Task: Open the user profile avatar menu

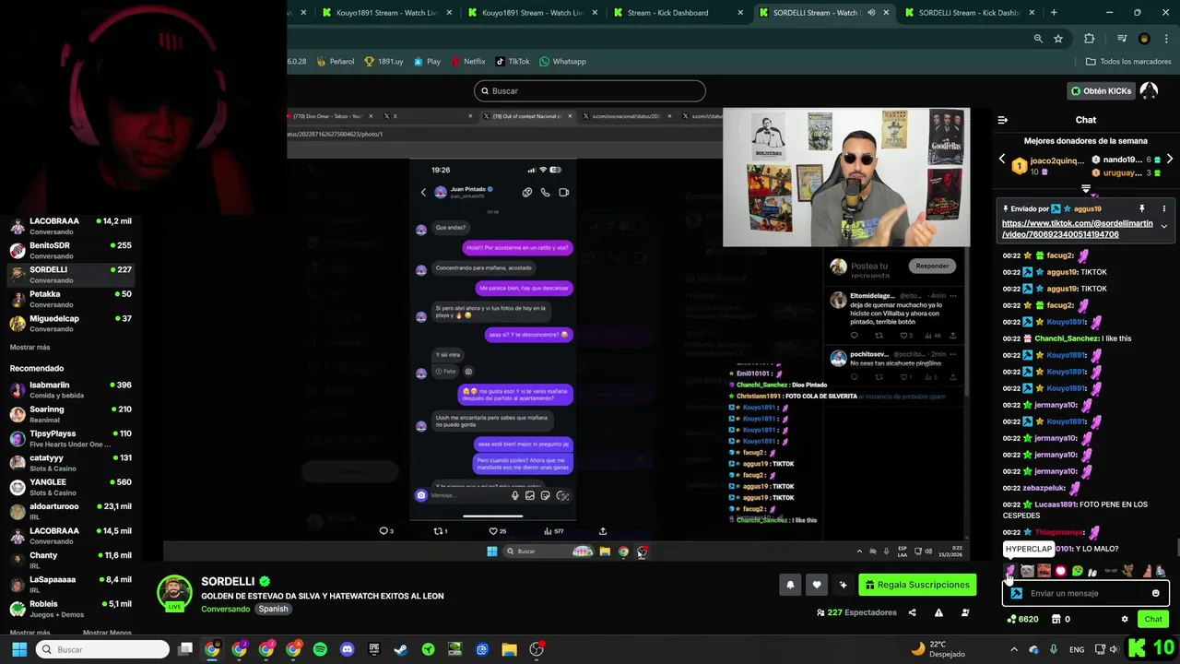Action: 1149,90
